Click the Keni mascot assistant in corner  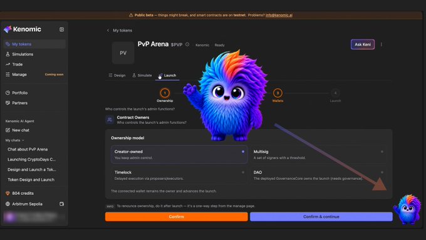click(407, 209)
